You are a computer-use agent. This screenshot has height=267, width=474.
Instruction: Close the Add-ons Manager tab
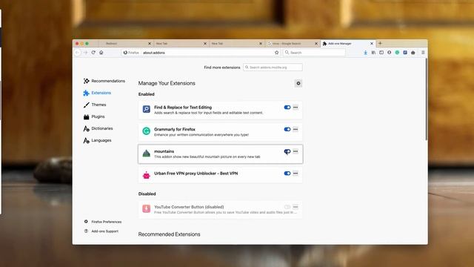tap(372, 44)
